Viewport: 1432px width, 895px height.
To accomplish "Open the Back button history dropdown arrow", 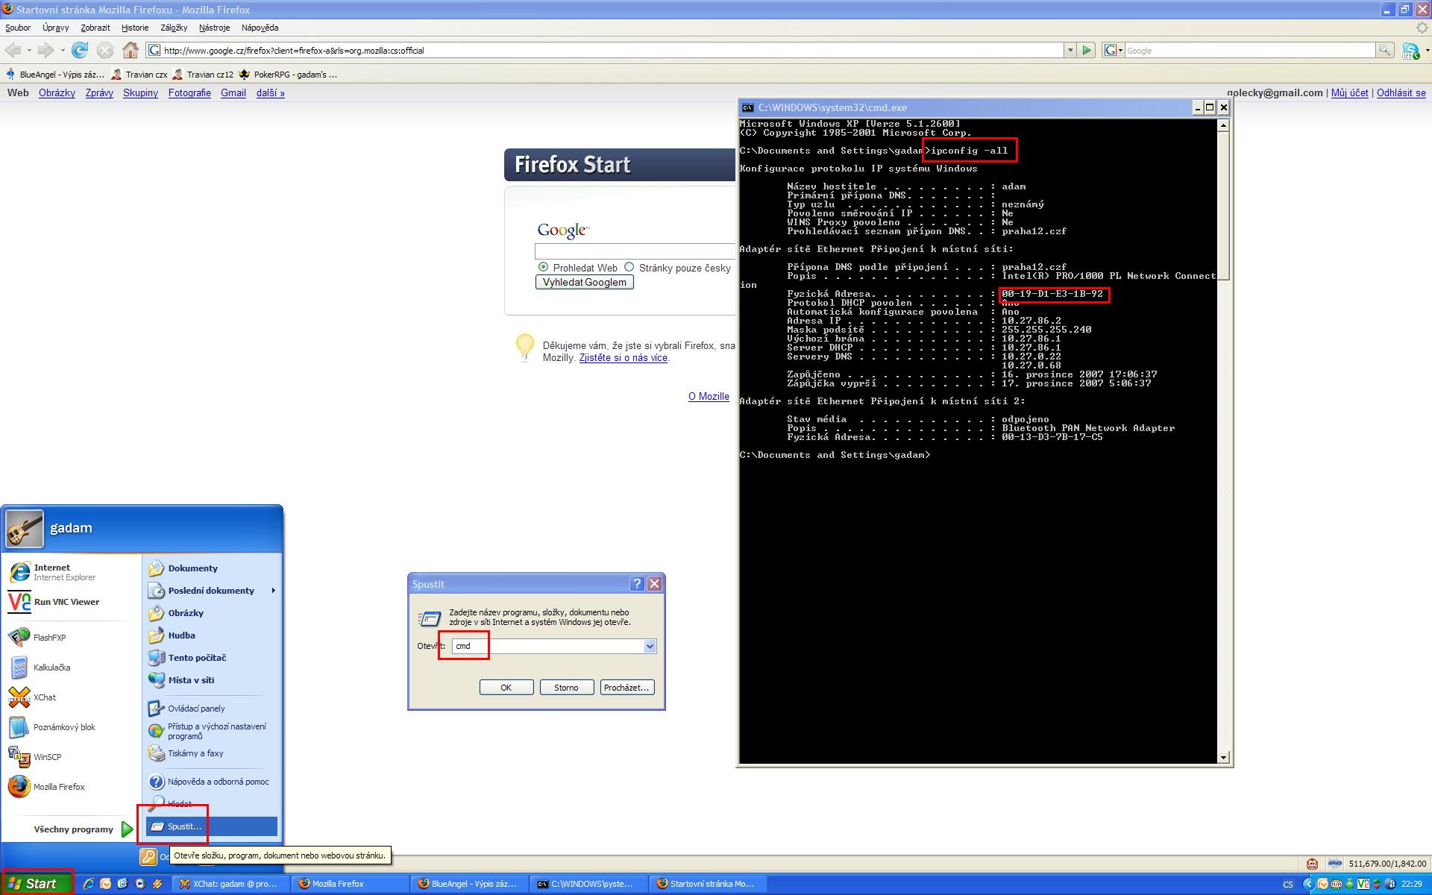I will (x=29, y=51).
